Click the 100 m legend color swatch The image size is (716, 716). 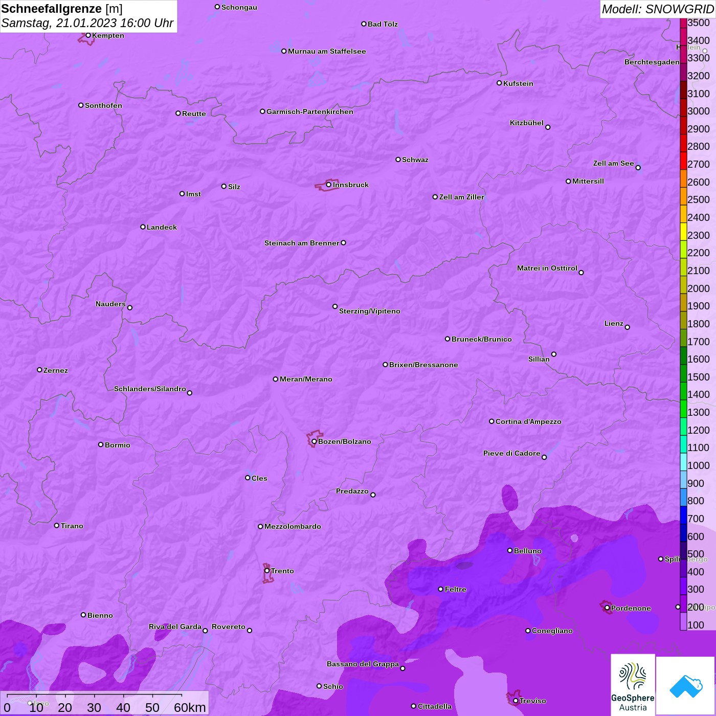[683, 621]
